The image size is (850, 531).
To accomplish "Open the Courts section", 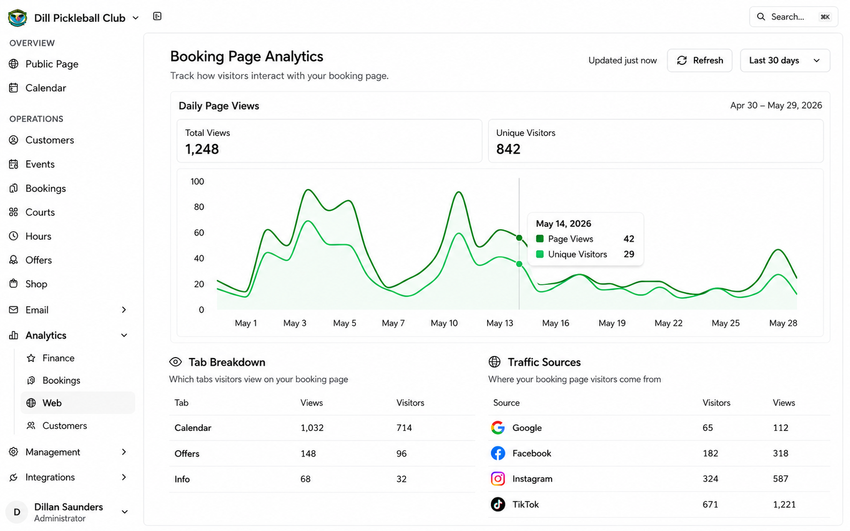I will click(x=40, y=212).
